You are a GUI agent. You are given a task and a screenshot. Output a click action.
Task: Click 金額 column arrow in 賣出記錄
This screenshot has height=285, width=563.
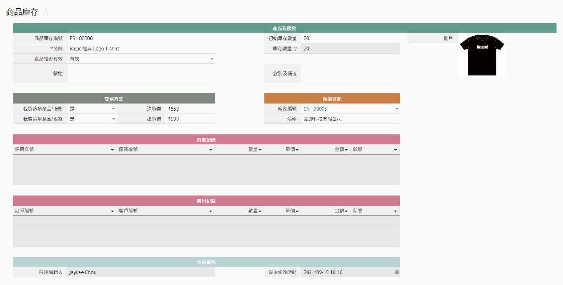click(346, 211)
